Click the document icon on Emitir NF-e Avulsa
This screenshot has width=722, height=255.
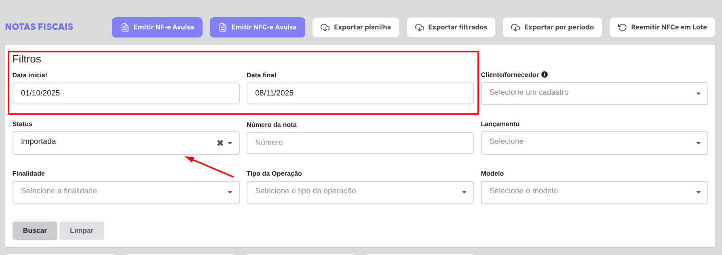click(x=125, y=27)
